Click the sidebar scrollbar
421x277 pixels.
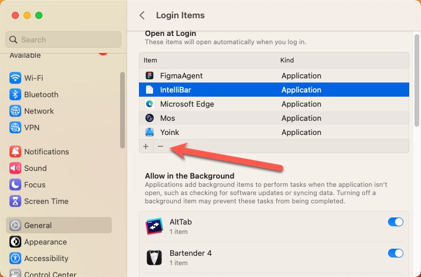coord(122,110)
